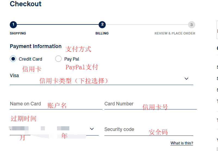
Task: Choose the Pay Pal radio button
Action: 58,59
